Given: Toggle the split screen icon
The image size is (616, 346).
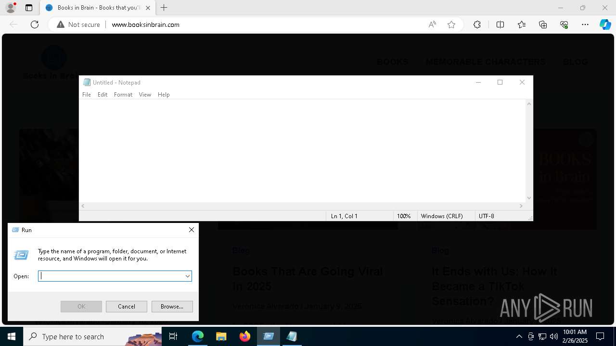Looking at the screenshot, I should (x=500, y=25).
